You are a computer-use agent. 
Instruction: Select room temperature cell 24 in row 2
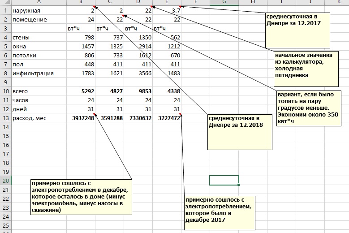[81, 19]
